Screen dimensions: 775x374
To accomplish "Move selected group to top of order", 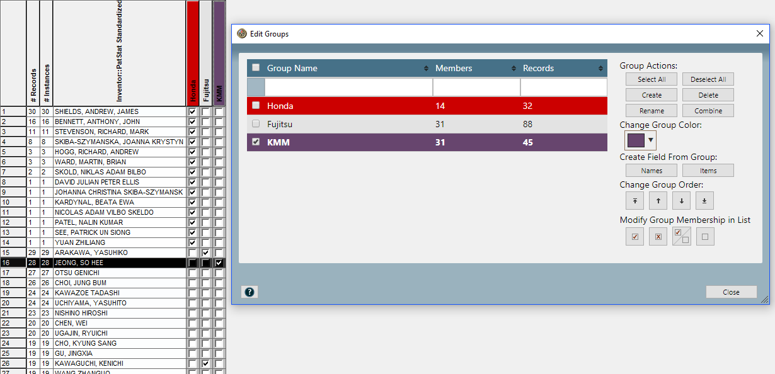I will [634, 201].
